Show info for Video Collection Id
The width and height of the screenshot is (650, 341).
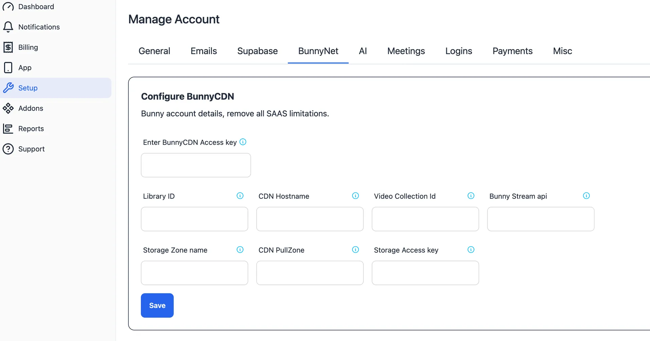tap(471, 196)
